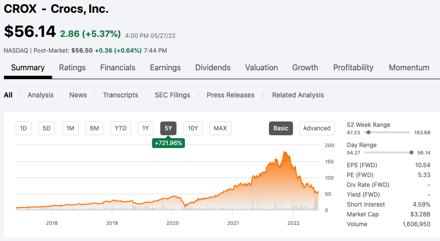Open SEC Filings filter
440x241 pixels.
pyautogui.click(x=172, y=95)
